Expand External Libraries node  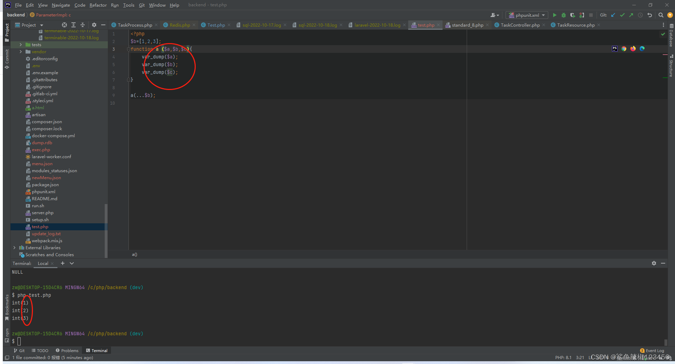14,248
